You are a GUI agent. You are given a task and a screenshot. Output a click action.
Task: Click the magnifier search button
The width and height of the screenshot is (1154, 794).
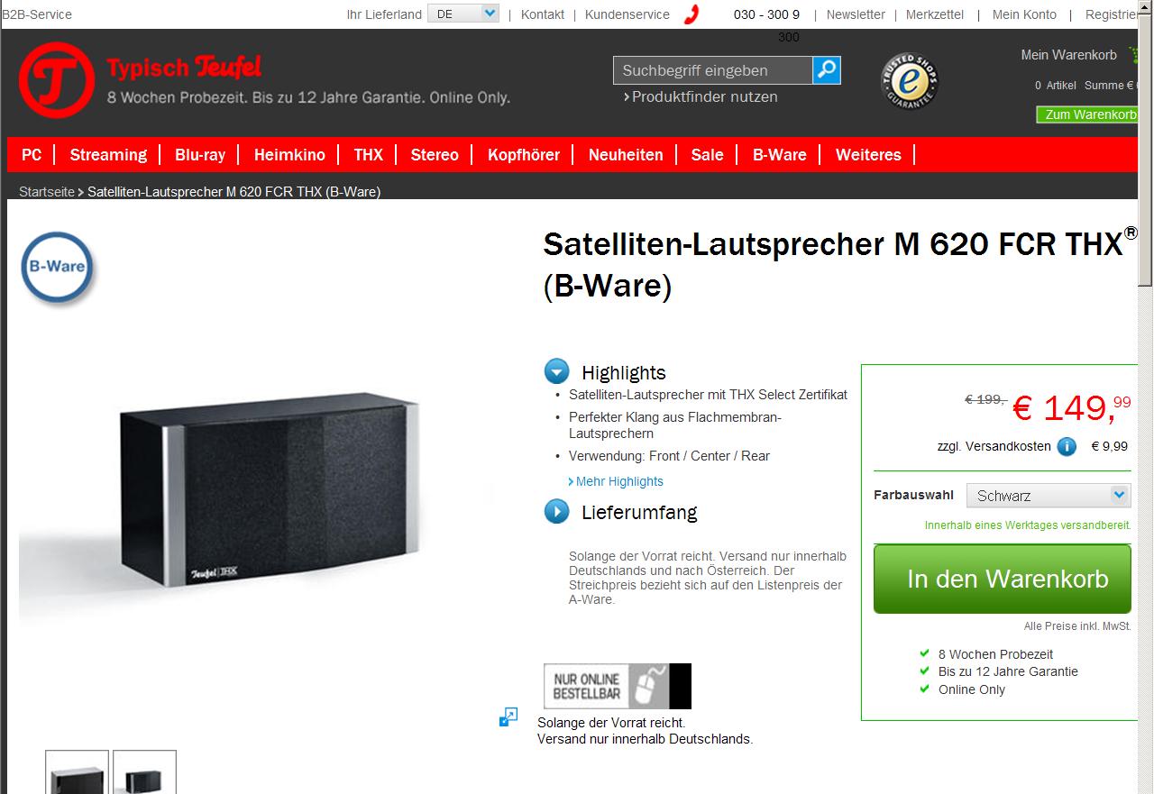coord(827,69)
